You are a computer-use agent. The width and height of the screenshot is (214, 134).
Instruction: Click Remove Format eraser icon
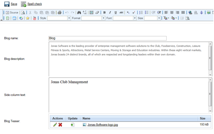coord(97,12)
